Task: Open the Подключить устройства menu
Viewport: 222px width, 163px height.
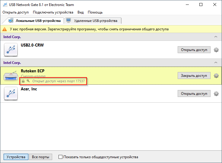Action: (53, 12)
